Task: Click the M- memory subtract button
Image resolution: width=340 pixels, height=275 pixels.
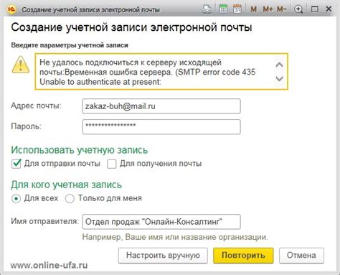Action: 281,9
